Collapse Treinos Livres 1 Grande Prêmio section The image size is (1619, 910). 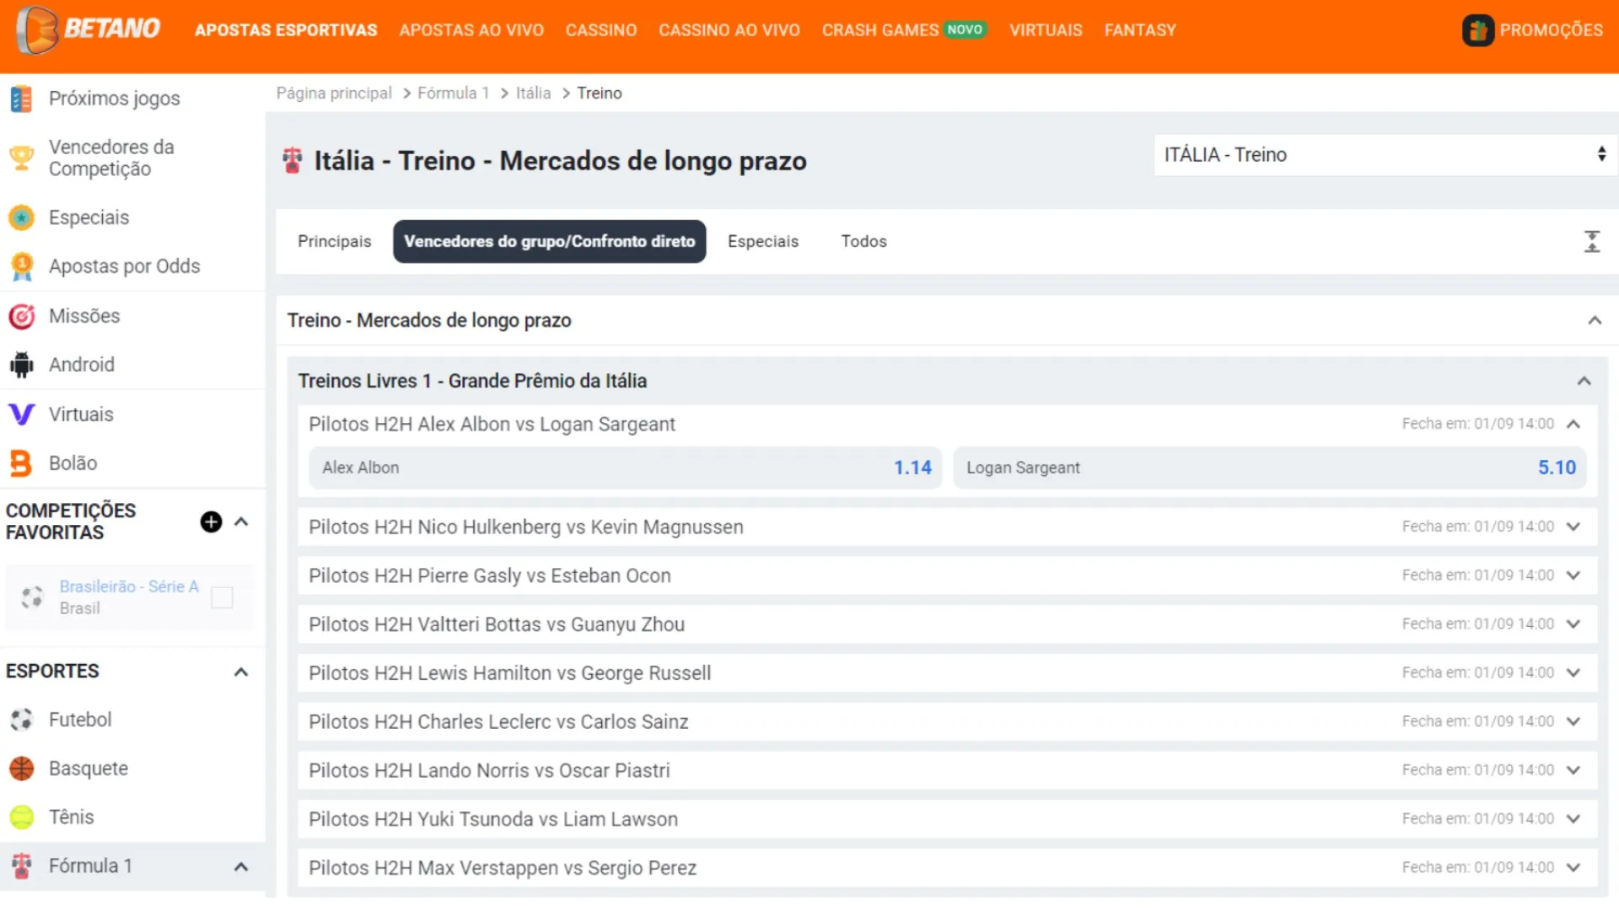point(1584,380)
